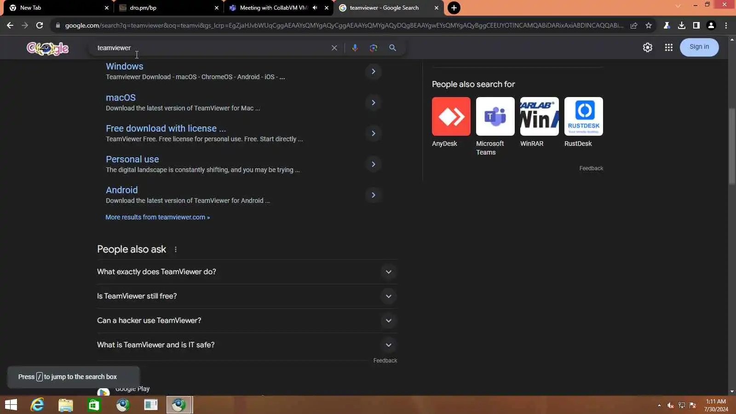Close the dro.pm/bp tab
The image size is (736, 414).
pos(217,8)
